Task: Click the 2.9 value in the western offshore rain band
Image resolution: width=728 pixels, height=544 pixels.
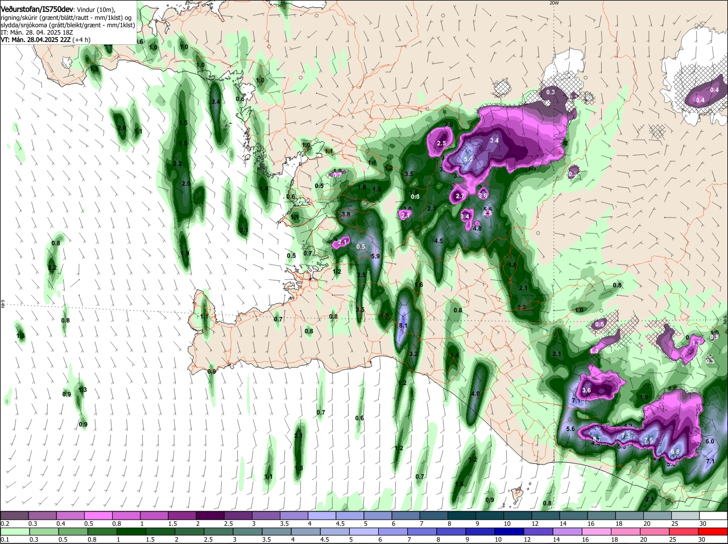Action: 185,183
